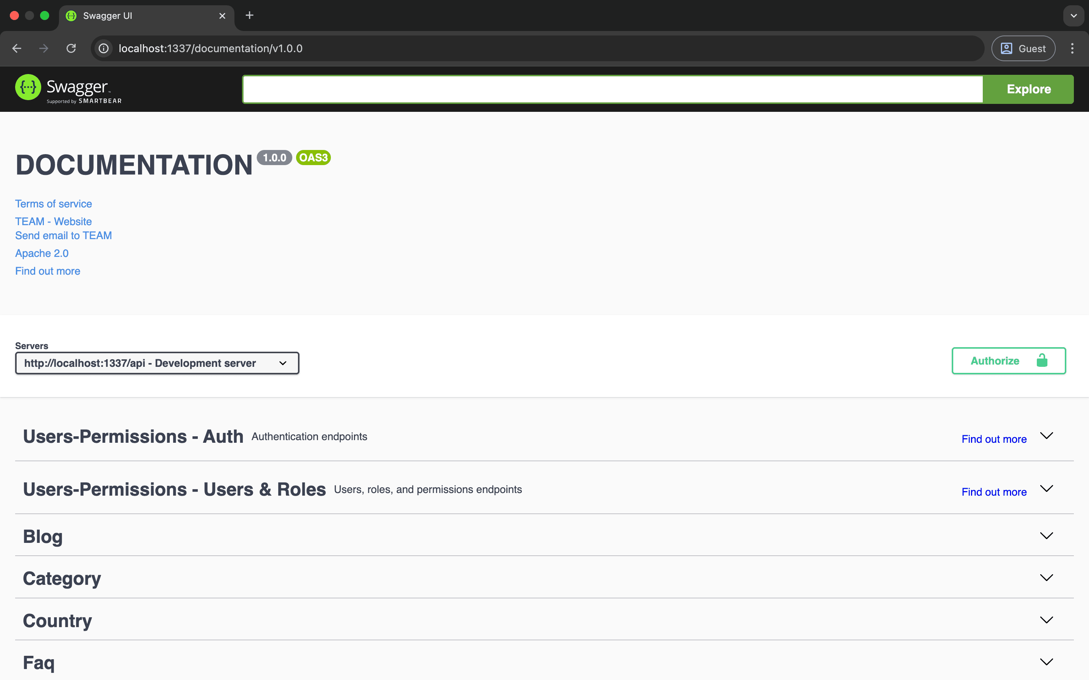Click Find out more under Apache 2.0
Image resolution: width=1089 pixels, height=680 pixels.
tap(48, 271)
